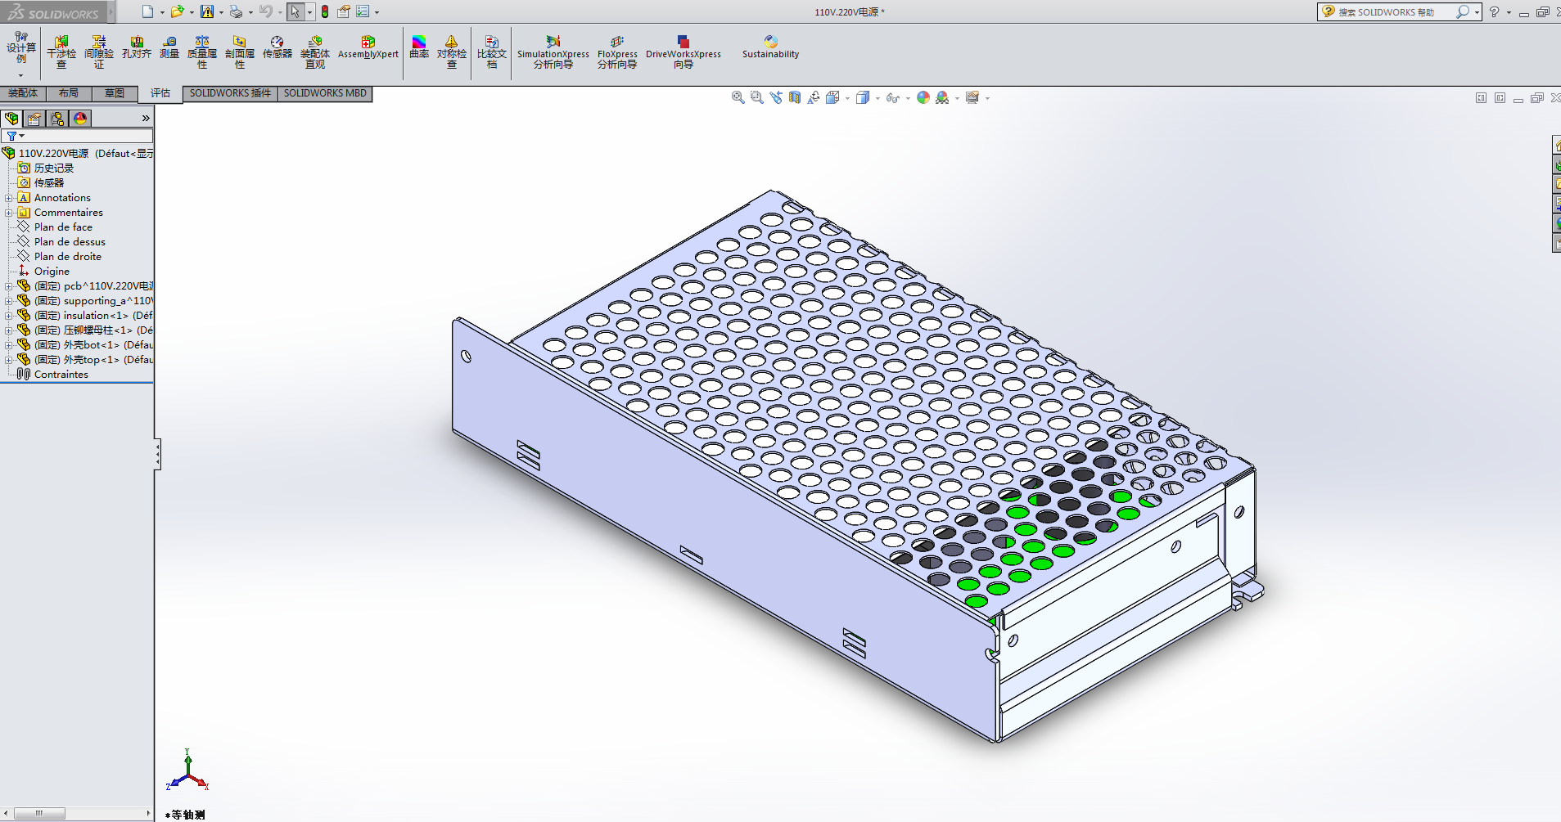This screenshot has height=822, width=1561.
Task: Toggle the section view icon in view toolbar
Action: pyautogui.click(x=795, y=97)
